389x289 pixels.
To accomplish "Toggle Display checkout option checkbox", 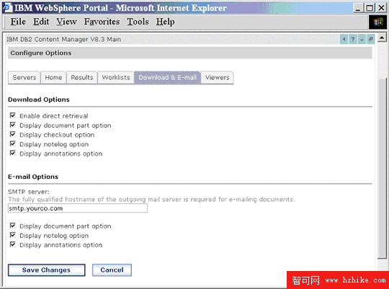I will point(13,134).
